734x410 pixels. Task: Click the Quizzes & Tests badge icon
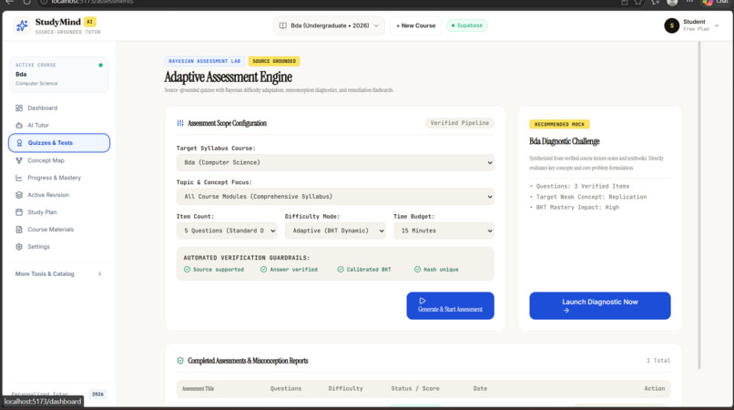coord(19,143)
